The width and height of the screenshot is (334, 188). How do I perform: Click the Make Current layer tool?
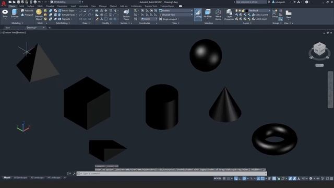[260, 15]
